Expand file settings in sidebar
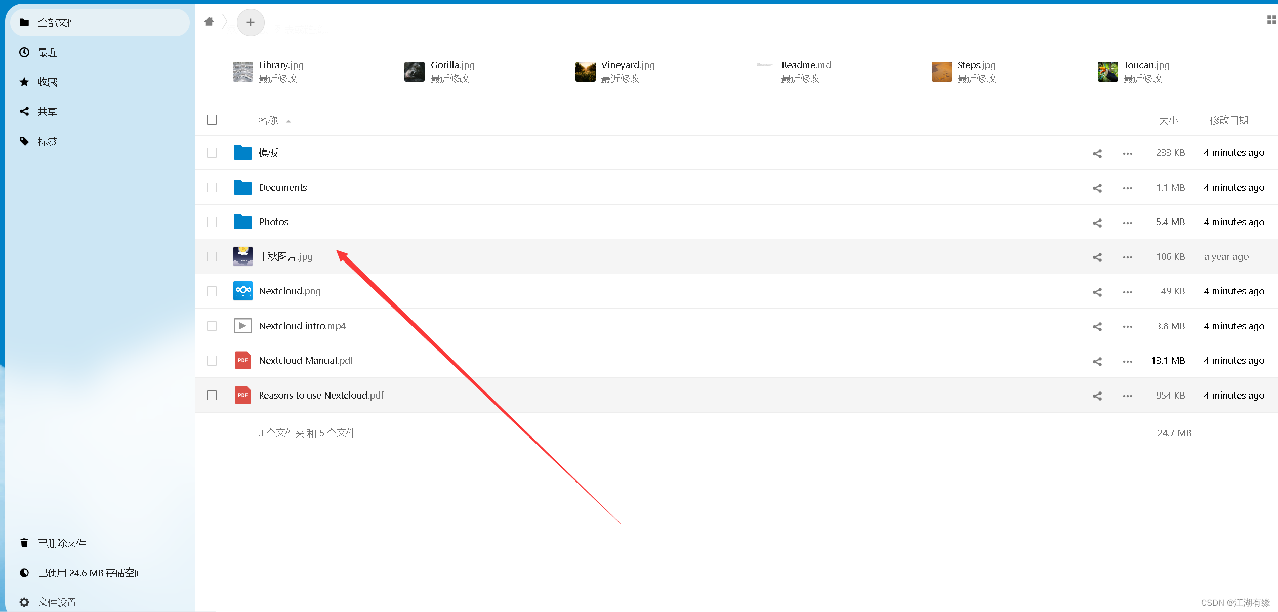 click(x=57, y=602)
